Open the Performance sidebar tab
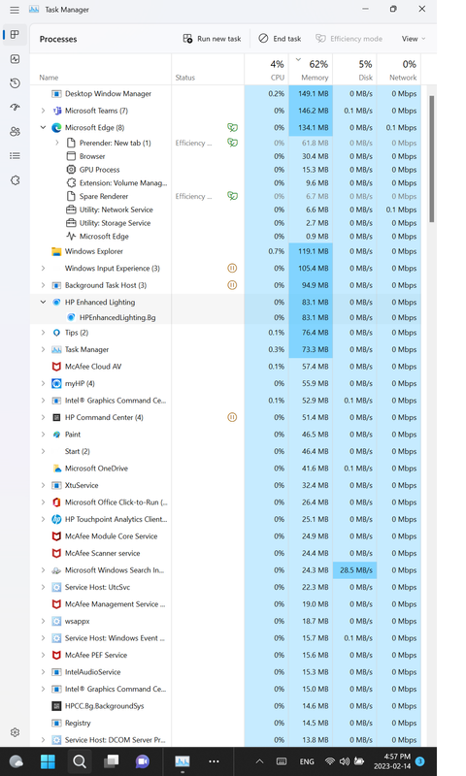Screen dimensions: 466x776 click(x=15, y=59)
